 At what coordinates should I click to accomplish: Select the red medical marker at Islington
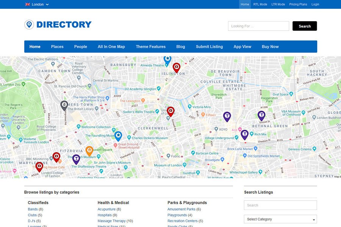(176, 68)
